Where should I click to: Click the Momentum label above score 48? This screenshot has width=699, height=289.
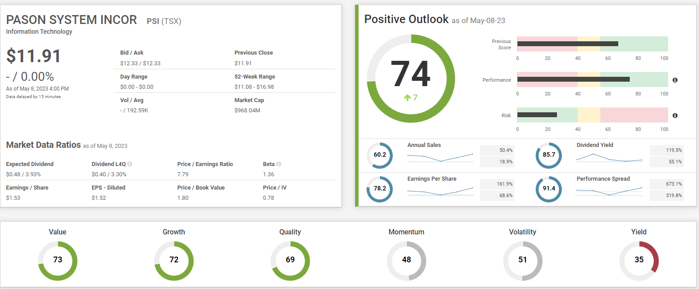(407, 232)
